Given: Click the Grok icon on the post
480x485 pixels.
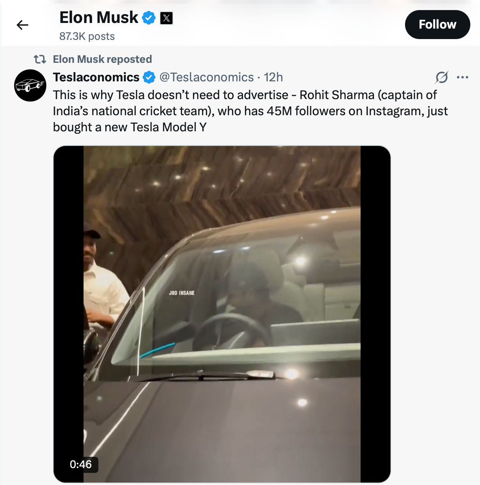Looking at the screenshot, I should (x=442, y=77).
